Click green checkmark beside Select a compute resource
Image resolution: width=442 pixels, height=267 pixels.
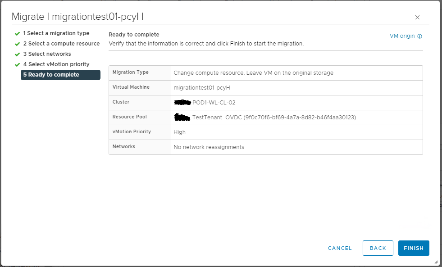point(17,44)
